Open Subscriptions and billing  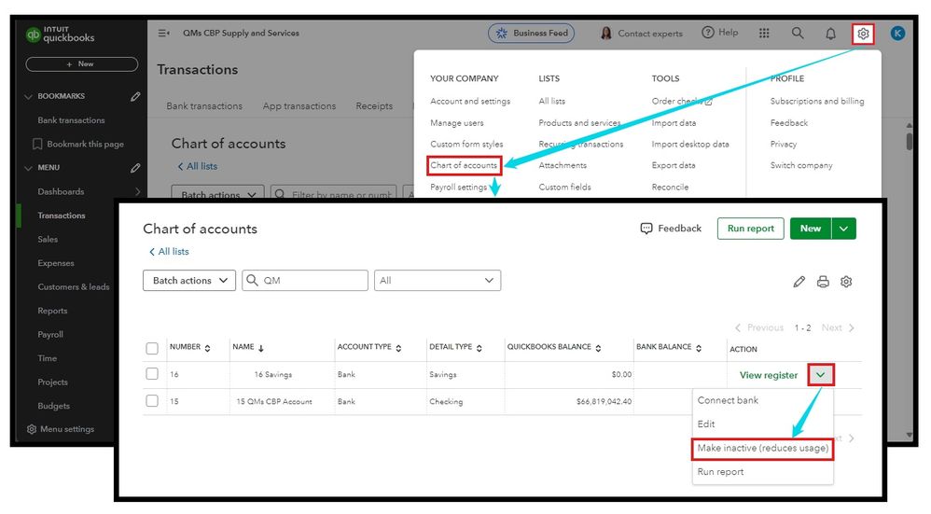(817, 102)
